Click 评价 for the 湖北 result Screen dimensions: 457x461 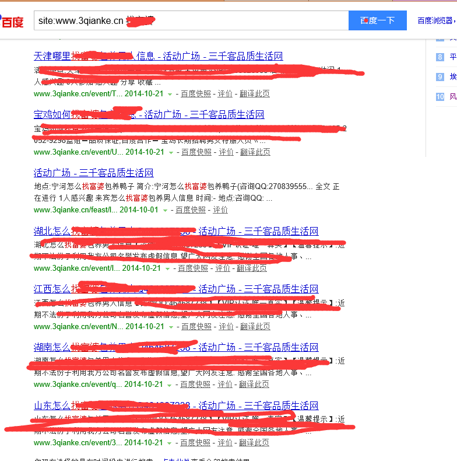(x=223, y=268)
